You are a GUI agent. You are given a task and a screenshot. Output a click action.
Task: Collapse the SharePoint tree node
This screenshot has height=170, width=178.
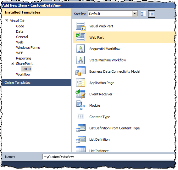click(x=12, y=63)
